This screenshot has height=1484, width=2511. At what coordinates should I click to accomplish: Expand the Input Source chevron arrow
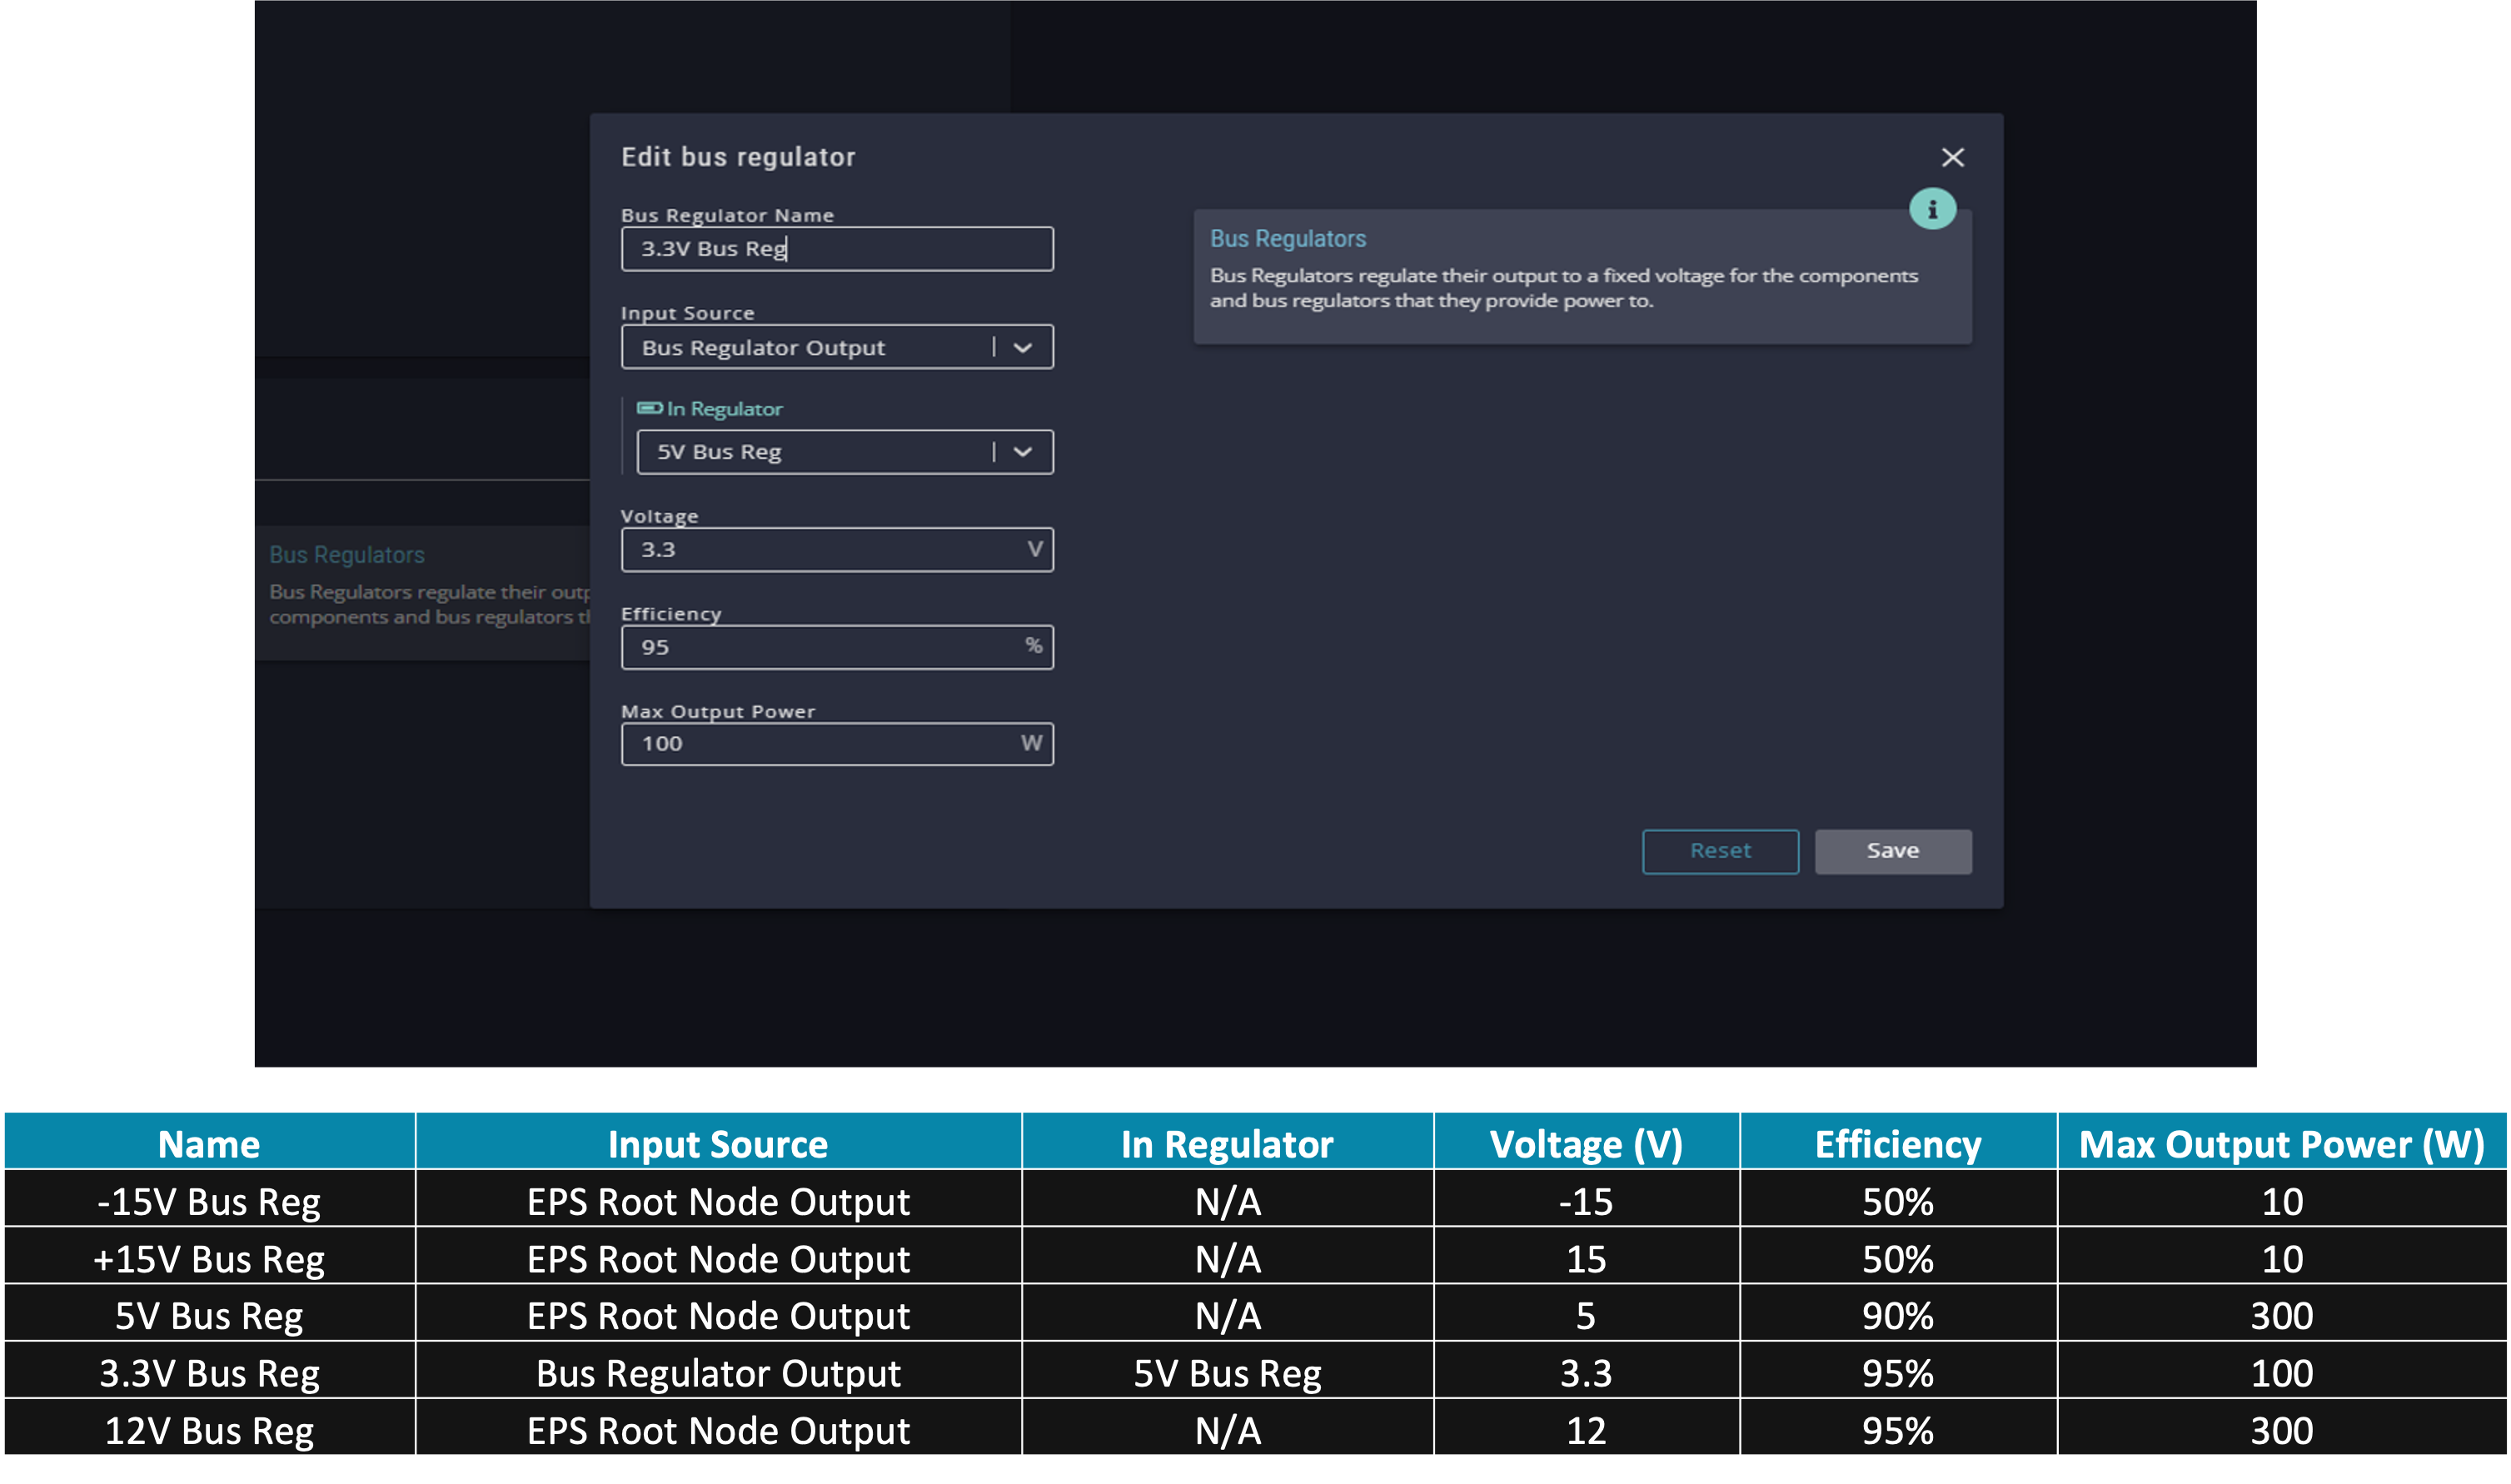pyautogui.click(x=1022, y=348)
